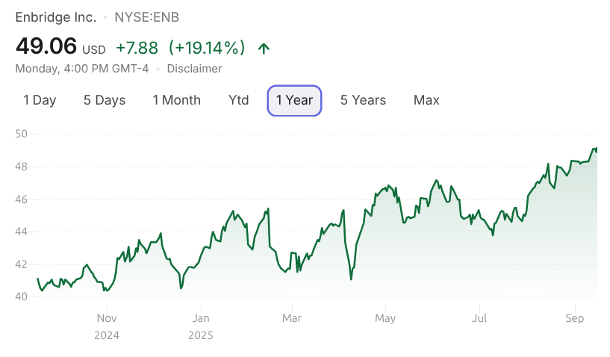The image size is (610, 357).
Task: Click the USD currency label
Action: (94, 50)
